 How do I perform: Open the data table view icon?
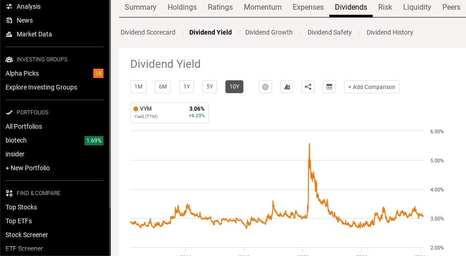pos(329,87)
